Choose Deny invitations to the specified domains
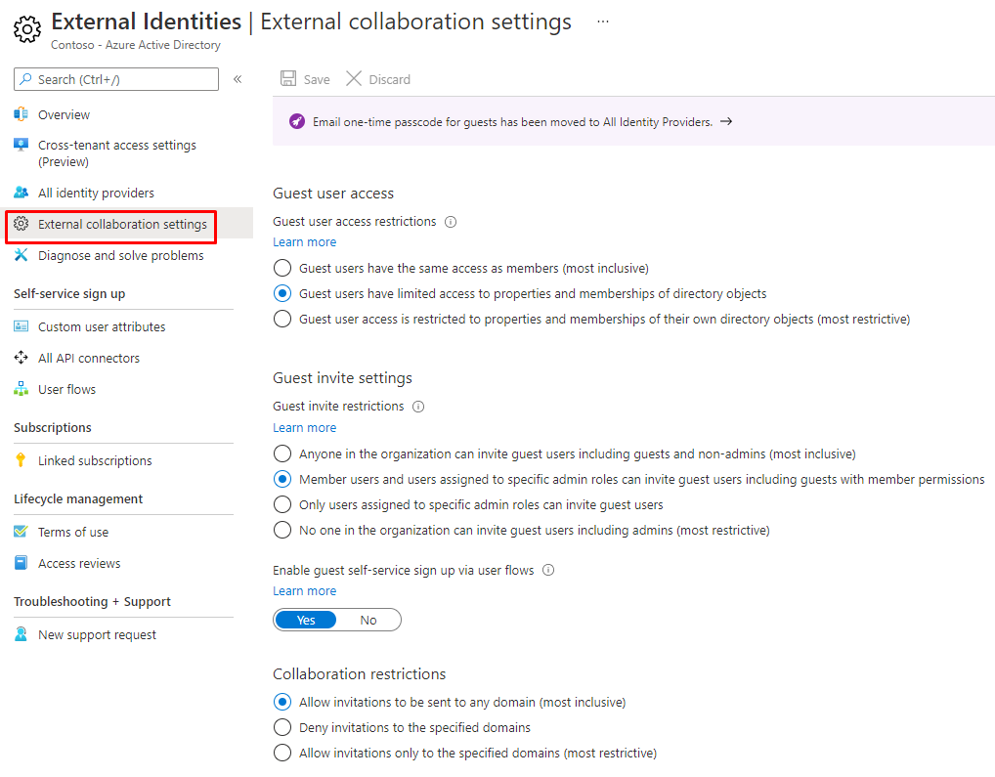The width and height of the screenshot is (995, 777). [x=282, y=727]
